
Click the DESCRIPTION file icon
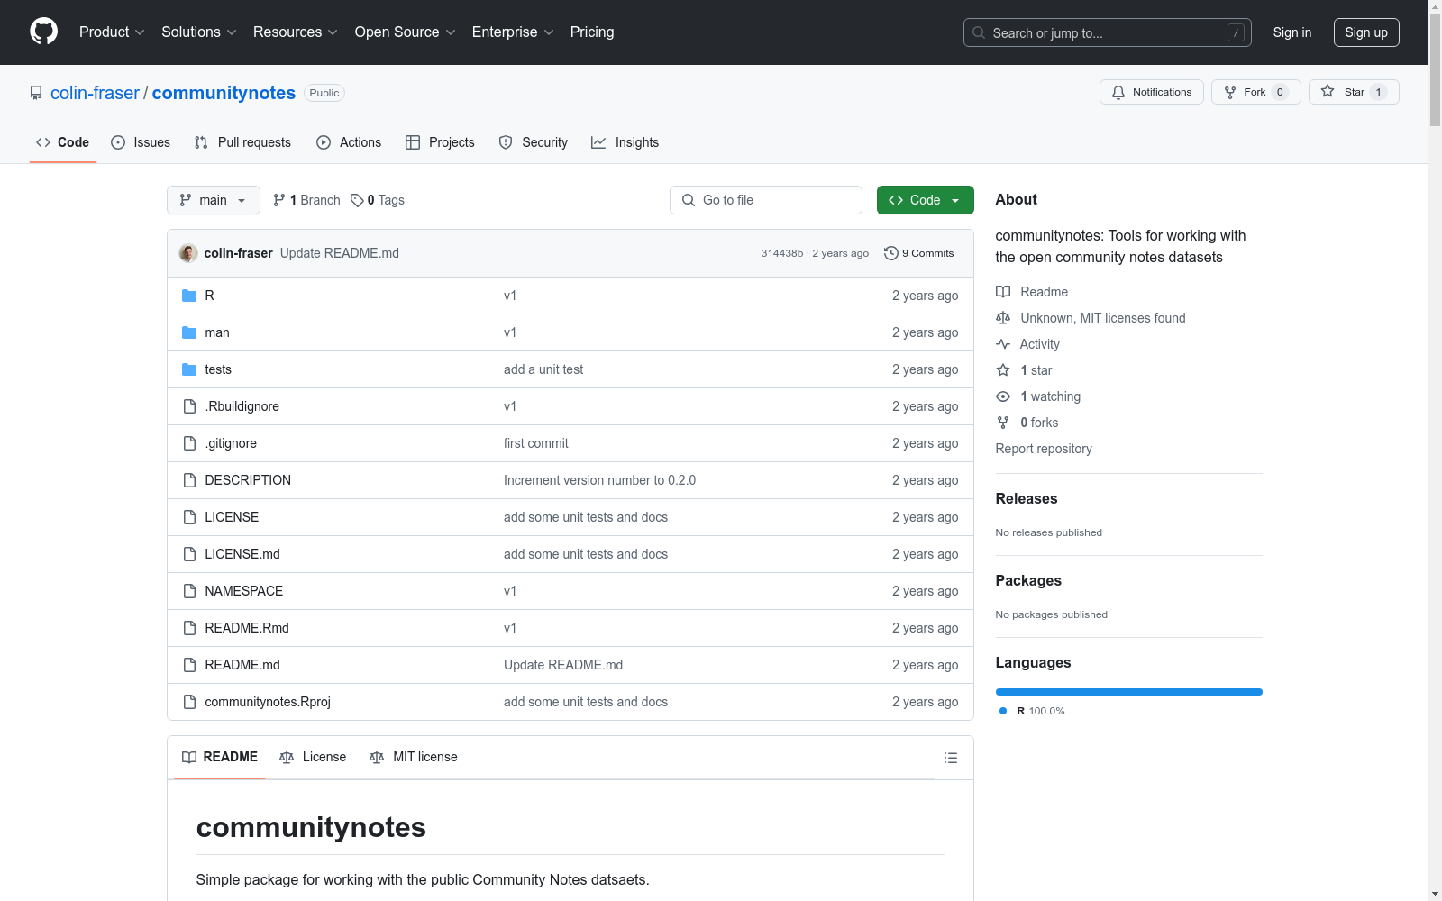(x=189, y=480)
